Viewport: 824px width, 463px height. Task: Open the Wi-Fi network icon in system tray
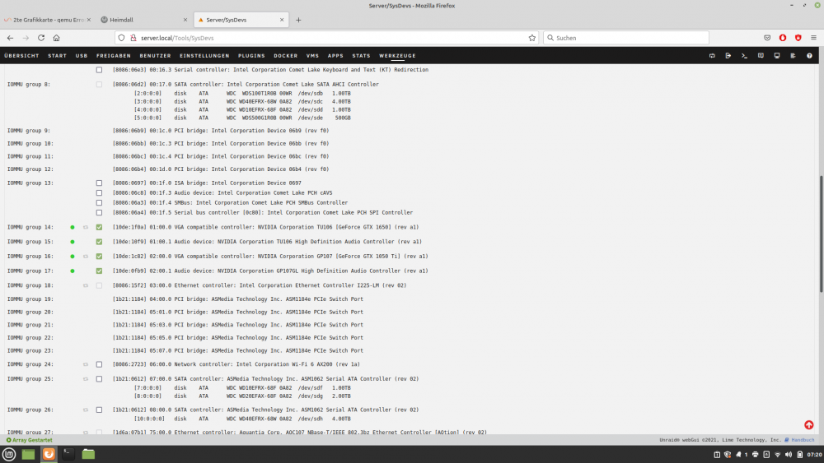(x=778, y=455)
